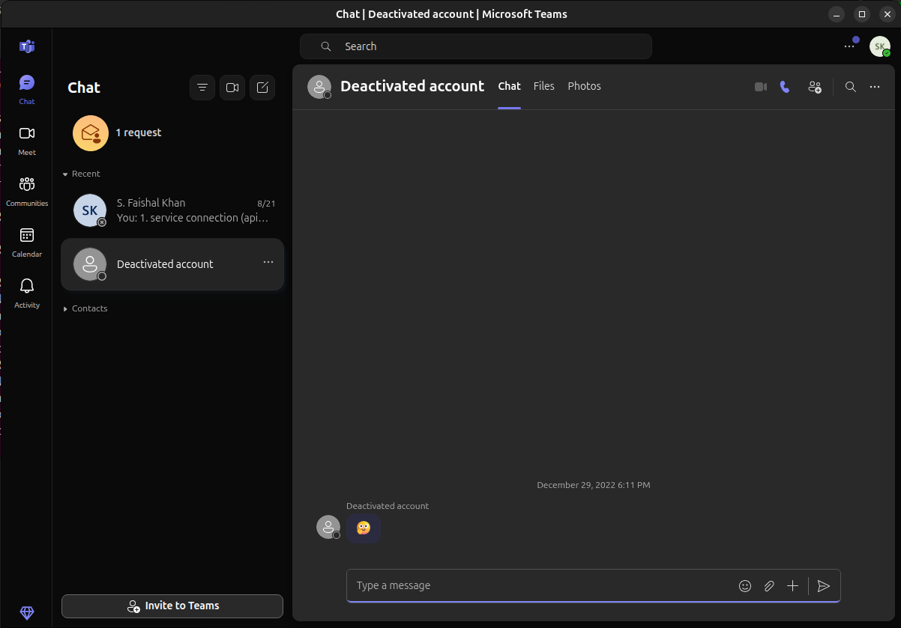Open the Photos tab of the chat

tap(584, 86)
